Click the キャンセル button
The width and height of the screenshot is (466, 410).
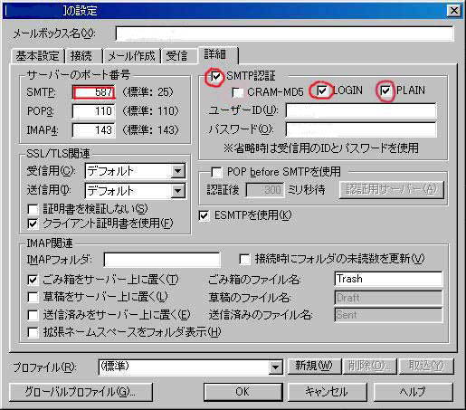pyautogui.click(x=327, y=392)
